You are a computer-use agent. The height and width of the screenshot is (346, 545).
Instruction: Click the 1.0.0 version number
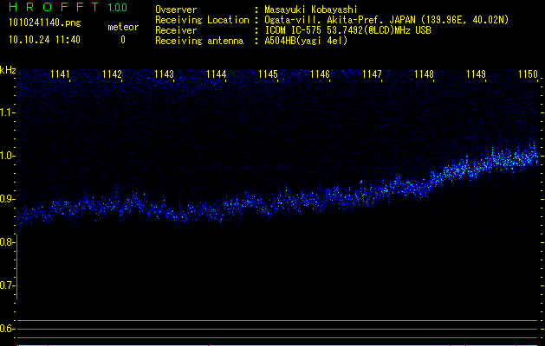click(117, 8)
